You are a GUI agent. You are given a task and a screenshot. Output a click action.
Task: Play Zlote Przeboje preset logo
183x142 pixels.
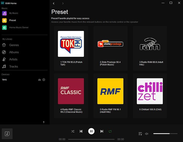[110, 44]
